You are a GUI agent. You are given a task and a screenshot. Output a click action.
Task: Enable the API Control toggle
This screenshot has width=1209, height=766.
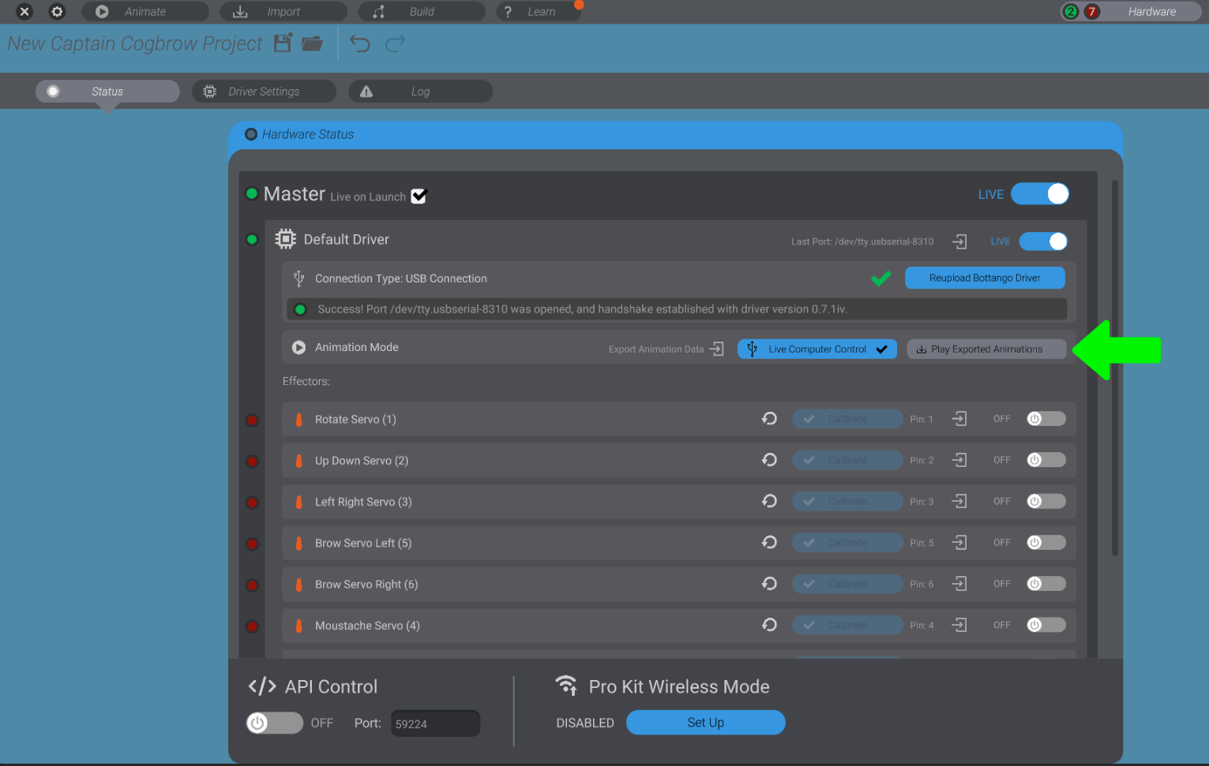coord(274,723)
